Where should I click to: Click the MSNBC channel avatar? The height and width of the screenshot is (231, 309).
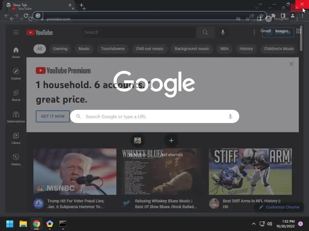(x=39, y=204)
